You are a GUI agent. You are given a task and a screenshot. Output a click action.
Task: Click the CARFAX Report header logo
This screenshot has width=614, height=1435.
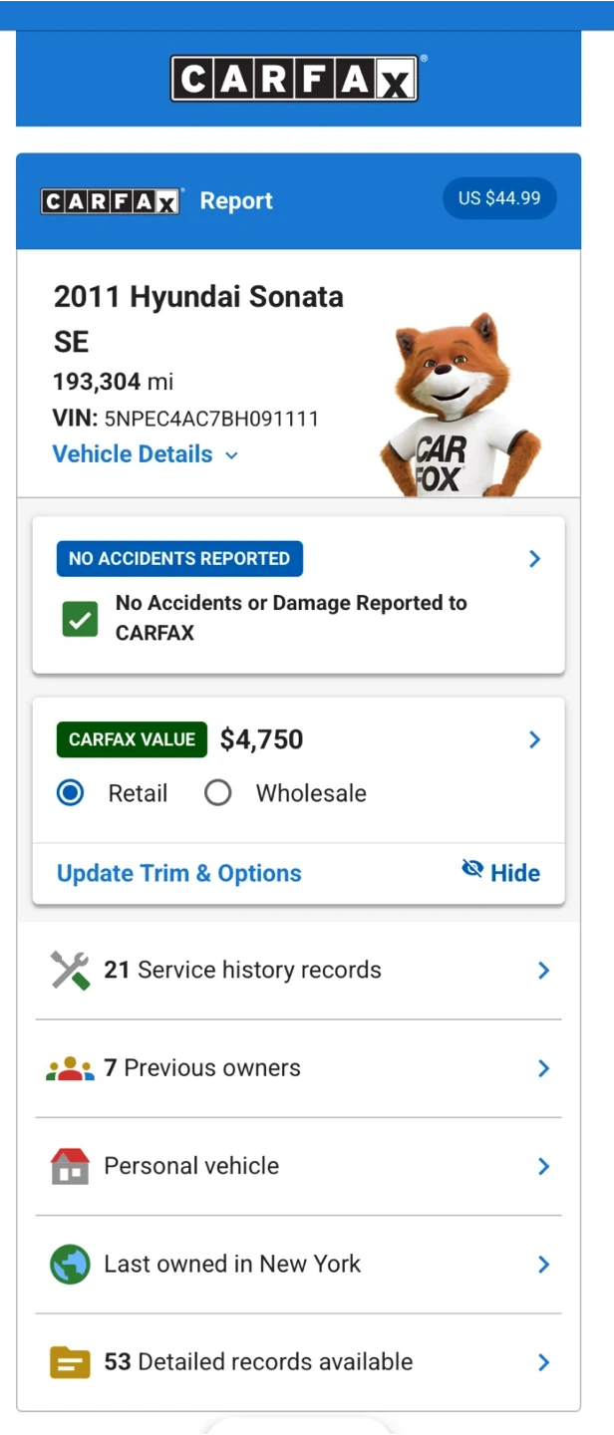click(x=111, y=201)
